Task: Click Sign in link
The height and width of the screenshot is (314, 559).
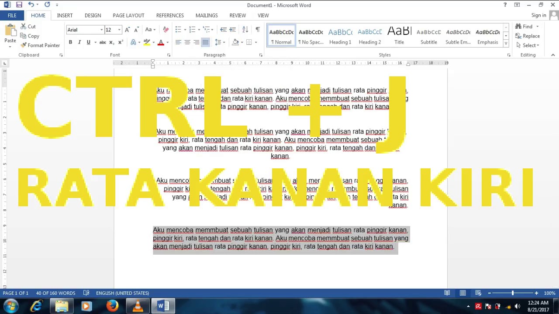Action: (x=538, y=15)
